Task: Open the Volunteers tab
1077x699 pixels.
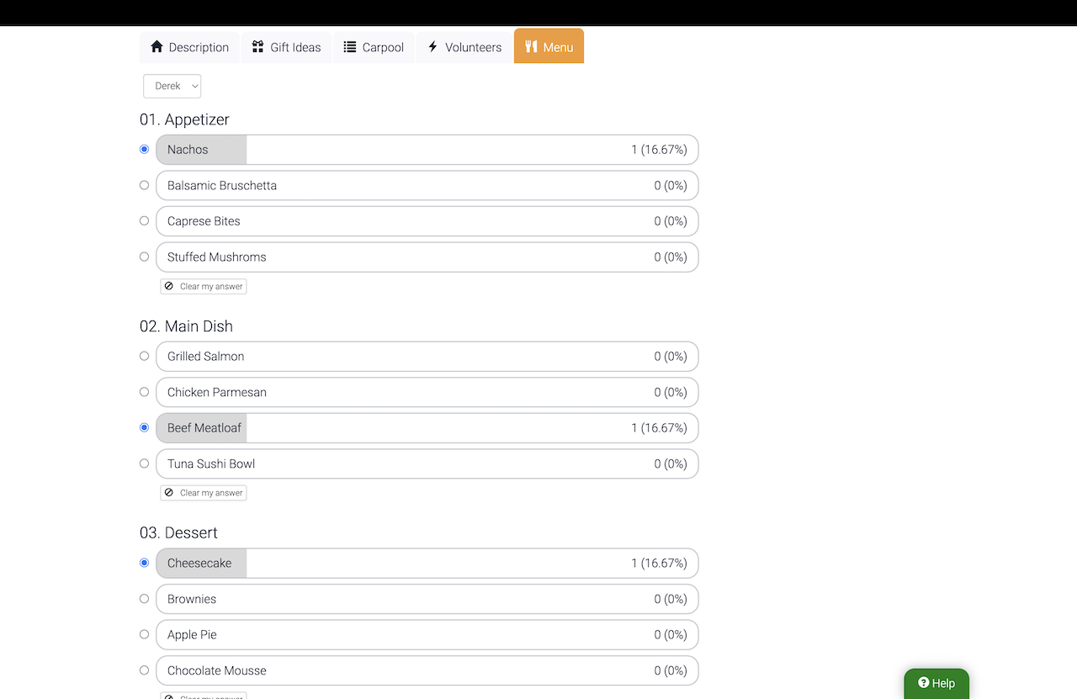Action: point(464,47)
